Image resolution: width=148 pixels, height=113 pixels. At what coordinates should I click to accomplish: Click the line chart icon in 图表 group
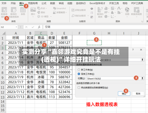click(106, 12)
